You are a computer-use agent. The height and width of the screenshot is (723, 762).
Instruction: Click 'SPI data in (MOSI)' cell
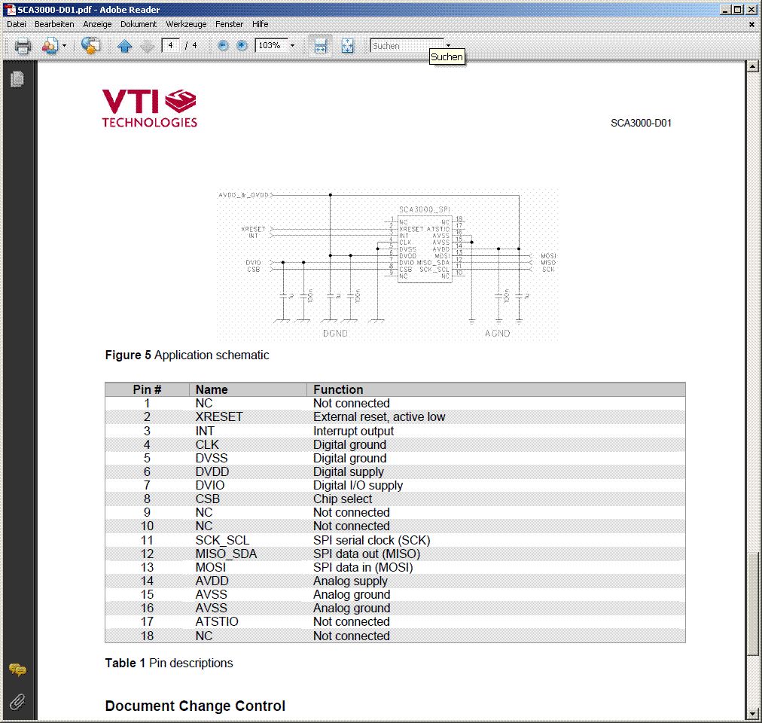363,567
